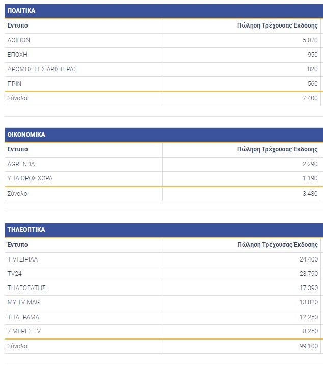Click the ΤΙVI ΣΙΡΙΑΛ magazine name
Screen dimensions: 323x365
23,259
